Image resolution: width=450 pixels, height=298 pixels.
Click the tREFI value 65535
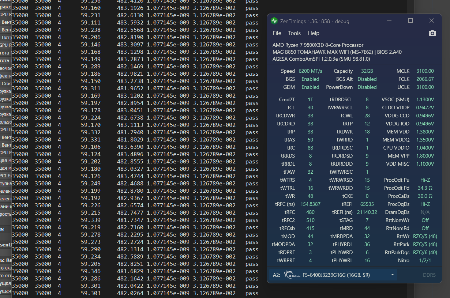(367, 204)
